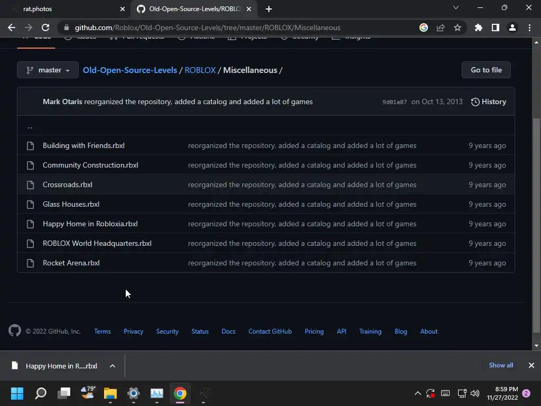Open the Chrome extensions puzzle icon
Screen dimensions: 541x406
[x=478, y=27]
